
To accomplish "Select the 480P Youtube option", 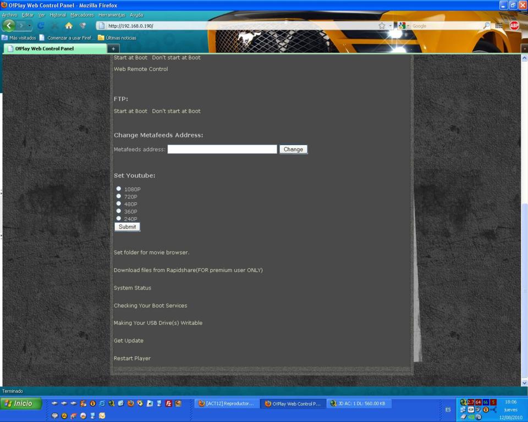I will point(119,203).
